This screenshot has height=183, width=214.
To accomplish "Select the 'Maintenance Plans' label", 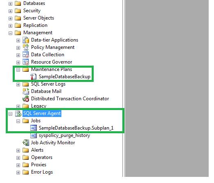I will 52,69.
